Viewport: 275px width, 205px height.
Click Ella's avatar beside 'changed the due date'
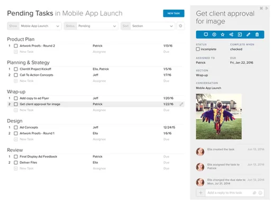[x=200, y=182]
